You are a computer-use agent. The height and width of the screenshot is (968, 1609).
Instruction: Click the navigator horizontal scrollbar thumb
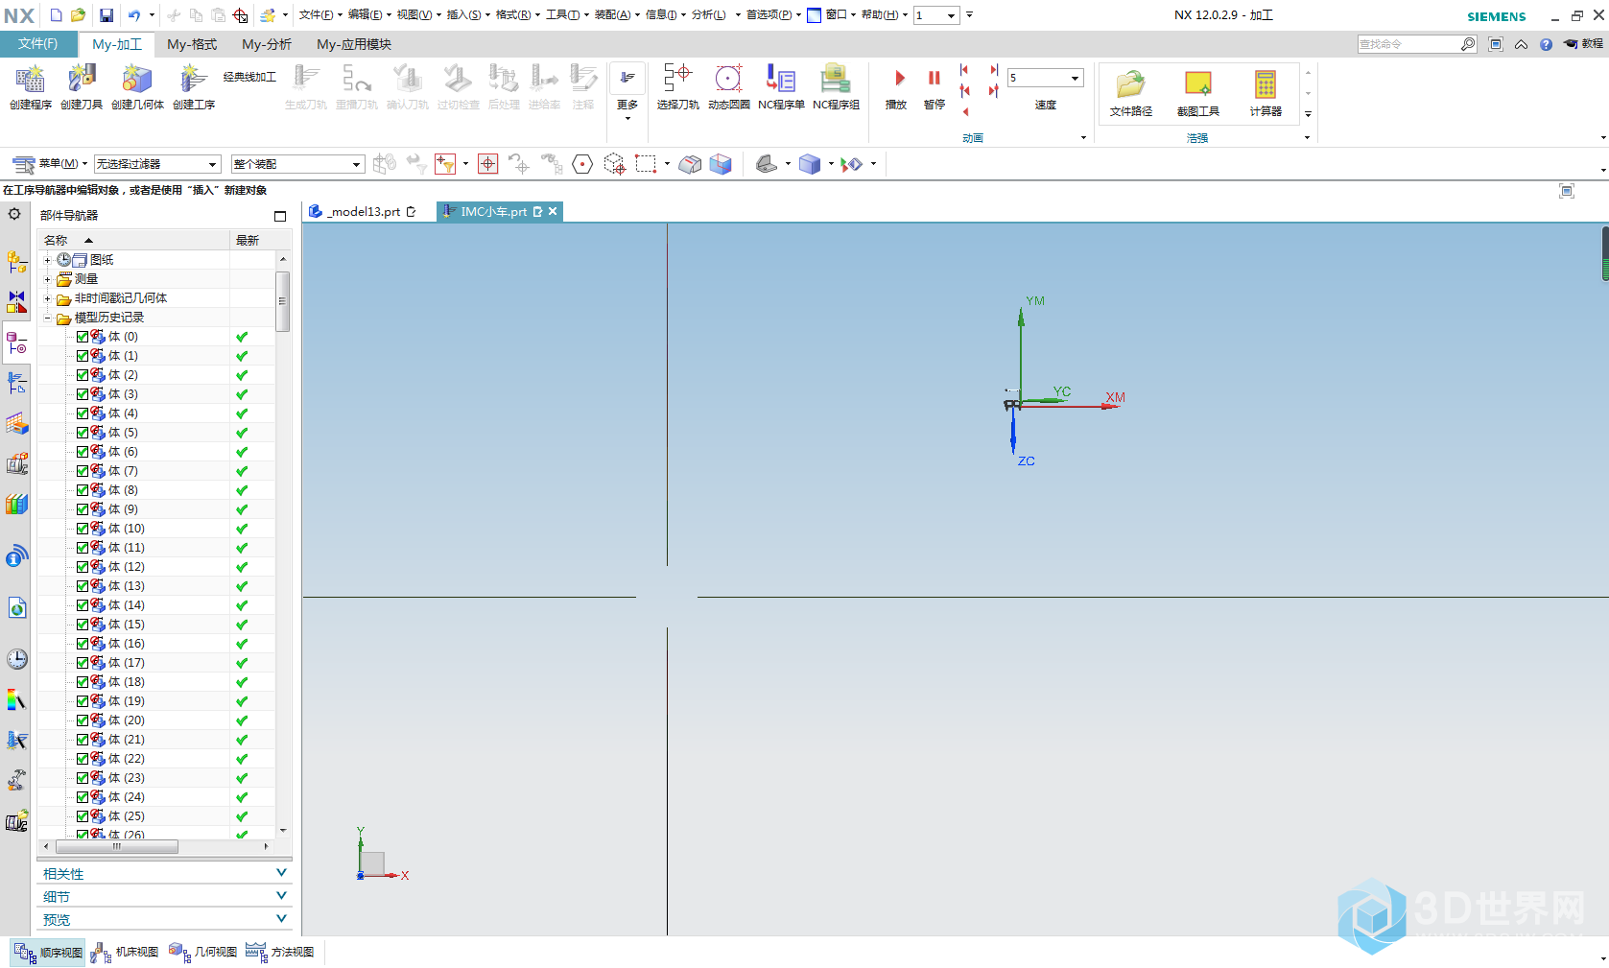(x=117, y=846)
